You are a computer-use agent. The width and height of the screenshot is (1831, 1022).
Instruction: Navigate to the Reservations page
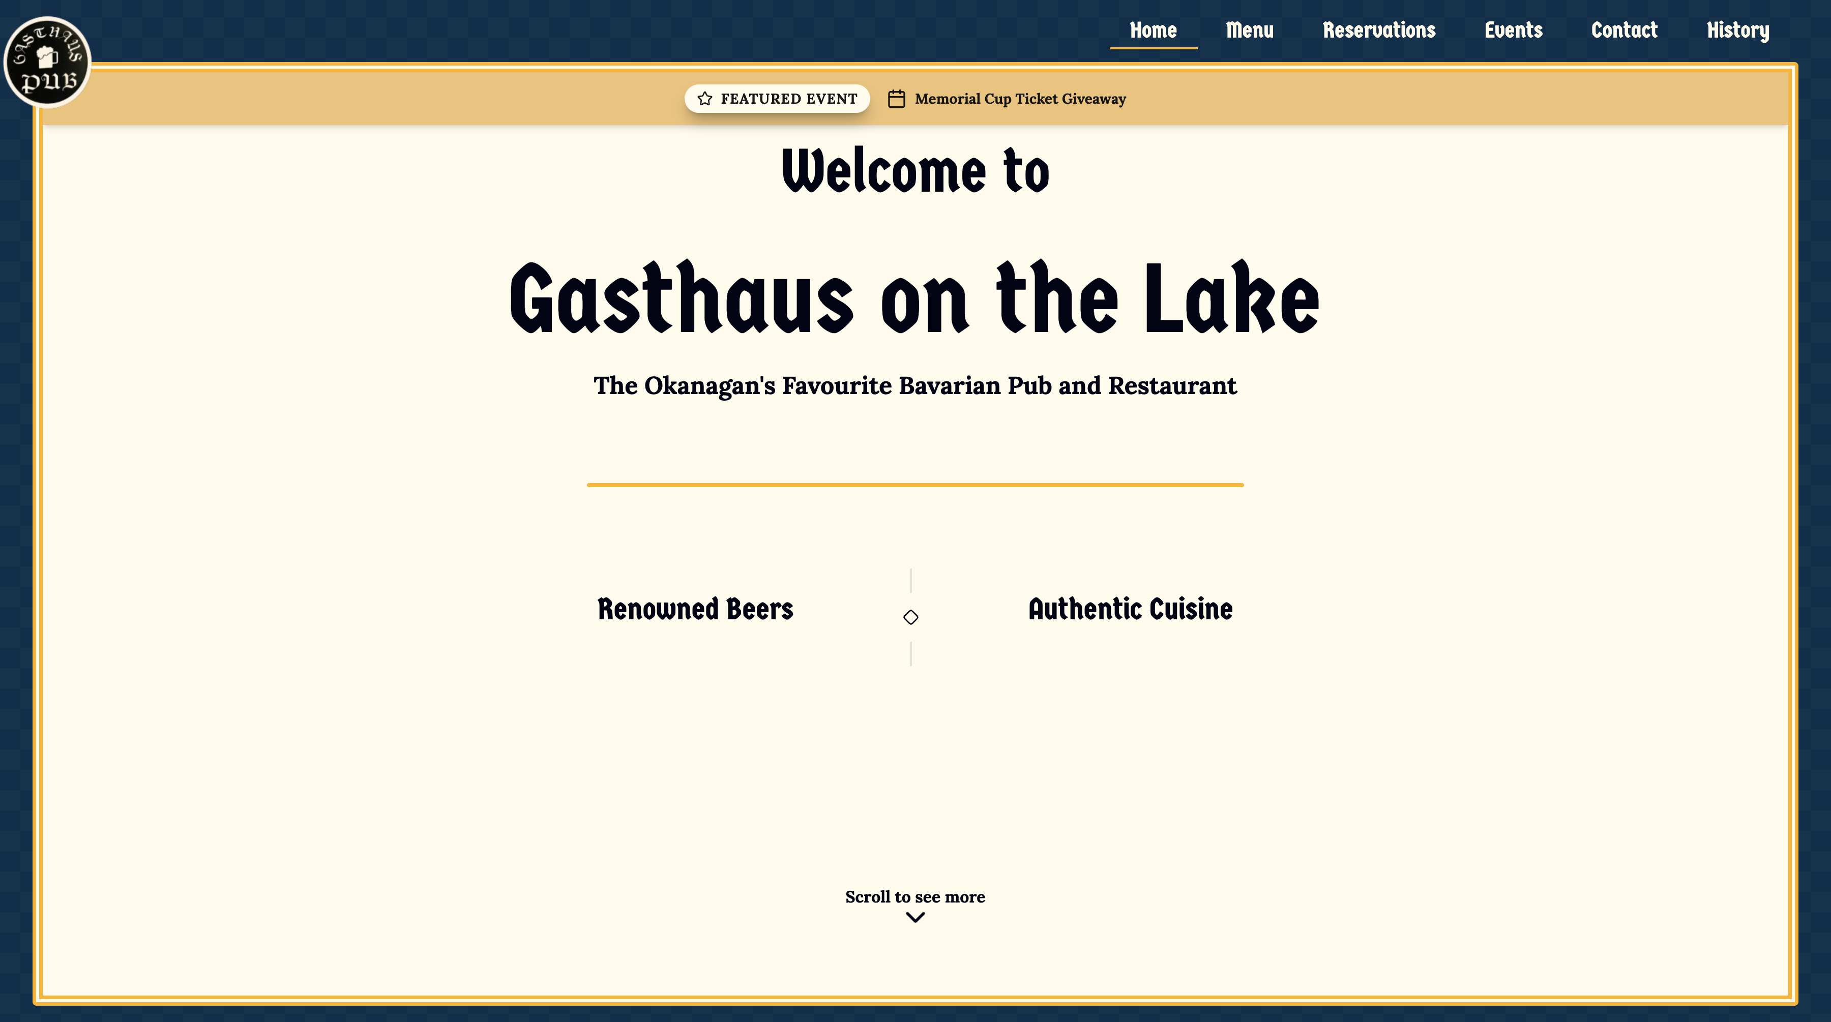pos(1379,30)
